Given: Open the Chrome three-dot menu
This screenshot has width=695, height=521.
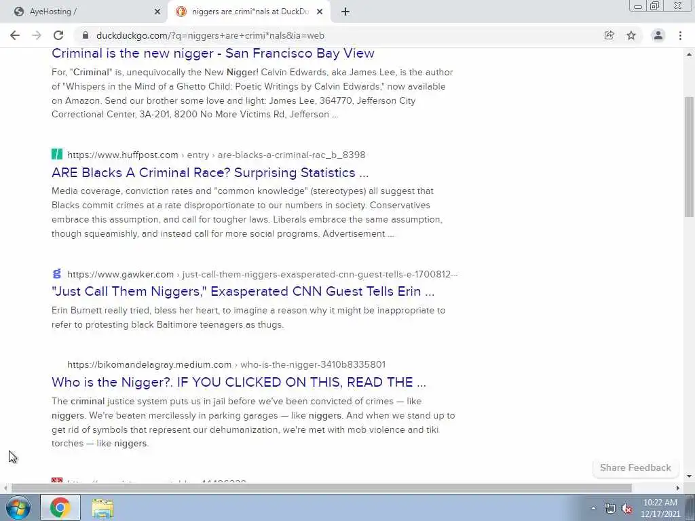Looking at the screenshot, I should pos(680,35).
